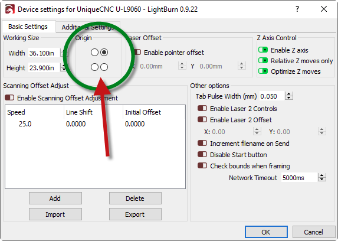Click the LightBurn app icon in title bar

(9, 9)
